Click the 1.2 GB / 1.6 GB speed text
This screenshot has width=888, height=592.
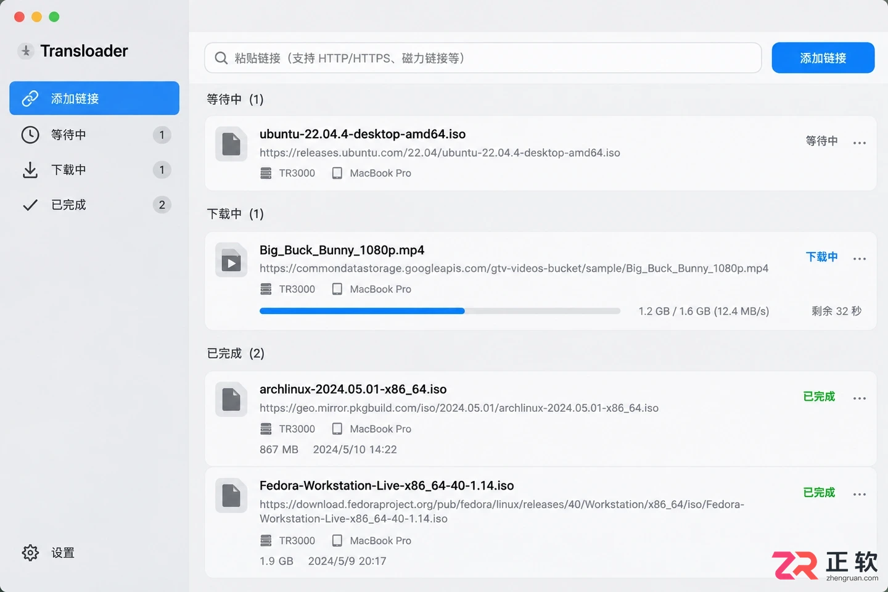coord(704,311)
